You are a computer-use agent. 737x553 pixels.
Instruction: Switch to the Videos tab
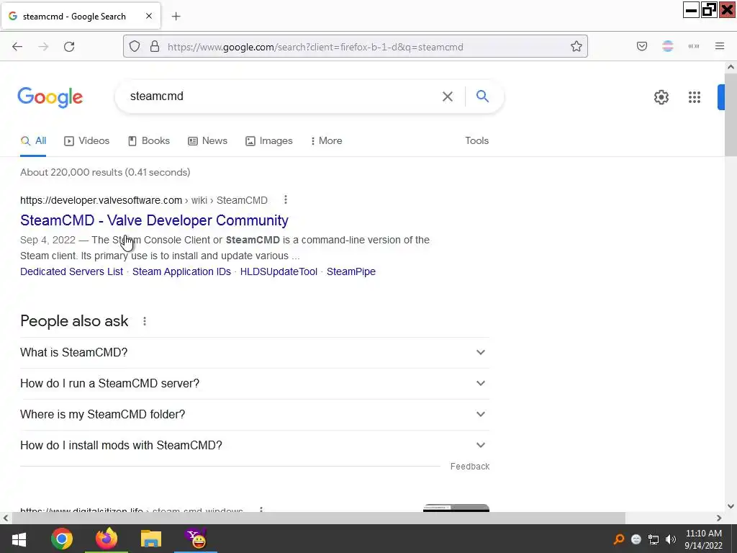pyautogui.click(x=87, y=140)
